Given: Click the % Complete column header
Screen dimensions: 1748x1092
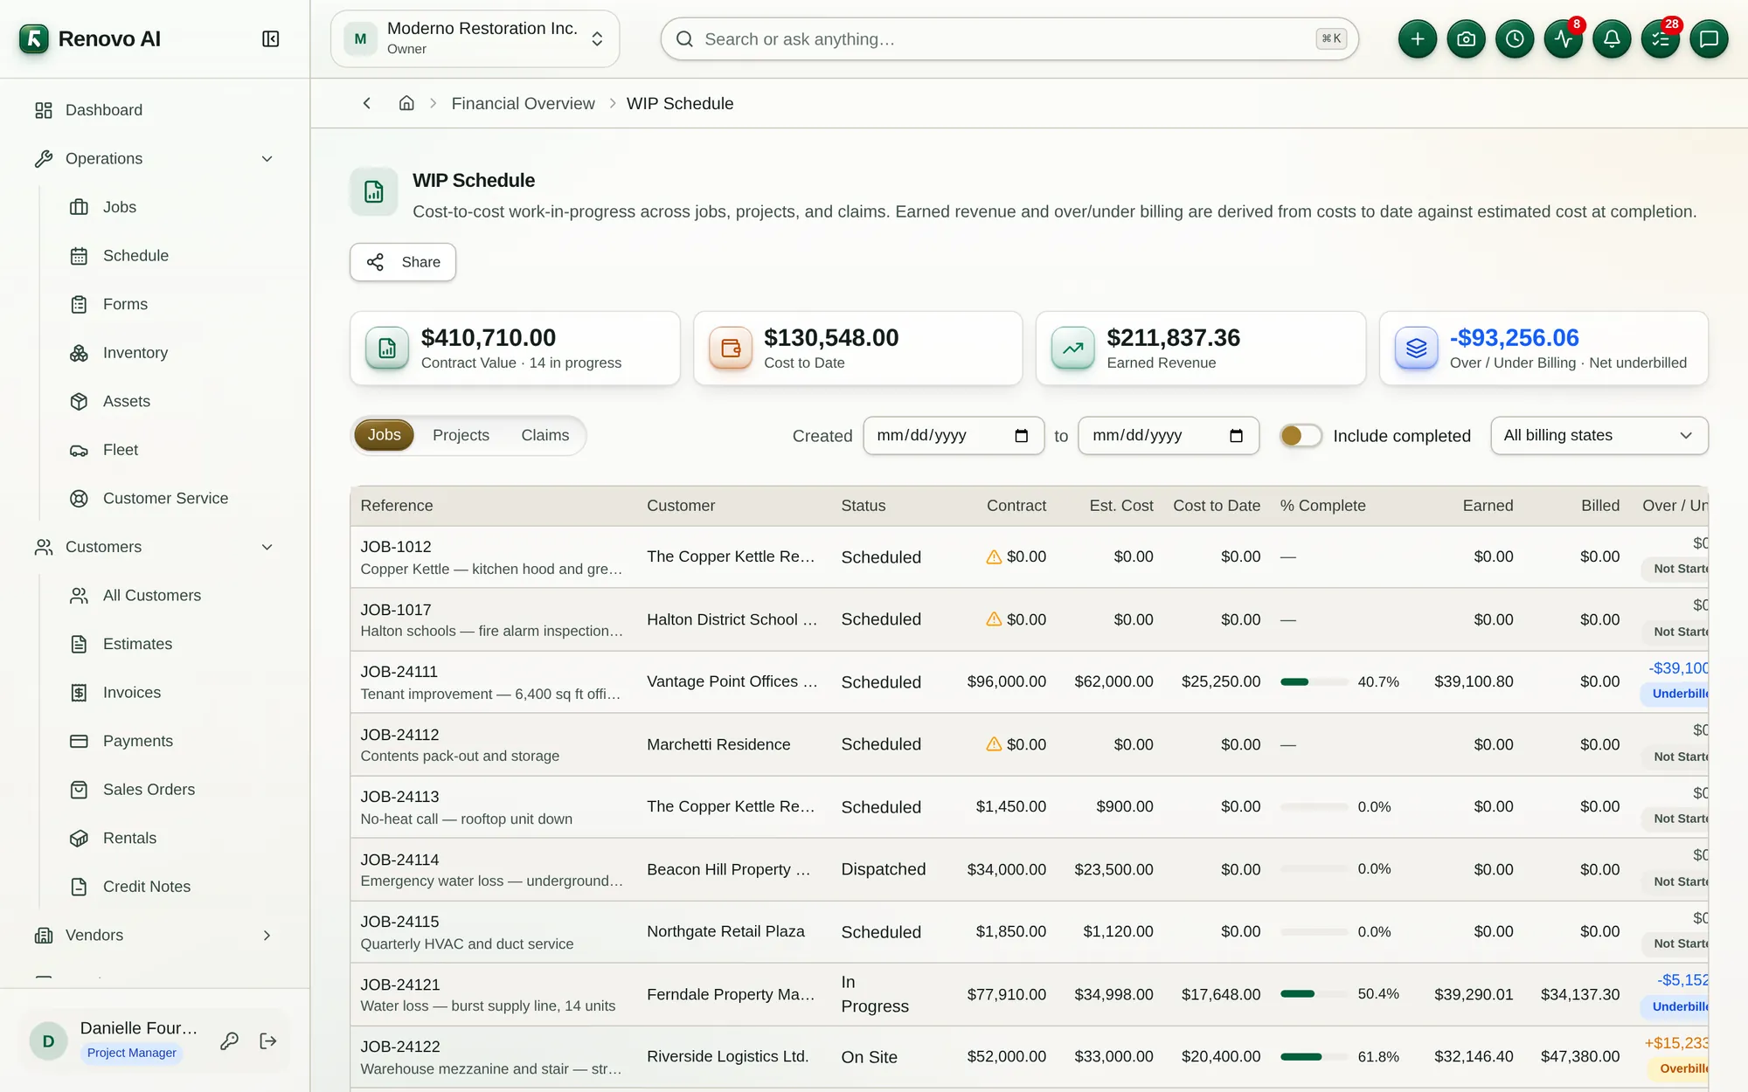Looking at the screenshot, I should tap(1322, 505).
